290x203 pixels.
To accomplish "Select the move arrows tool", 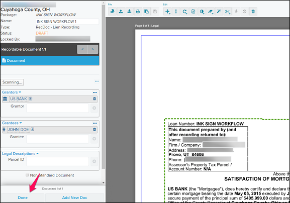I will [167, 12].
